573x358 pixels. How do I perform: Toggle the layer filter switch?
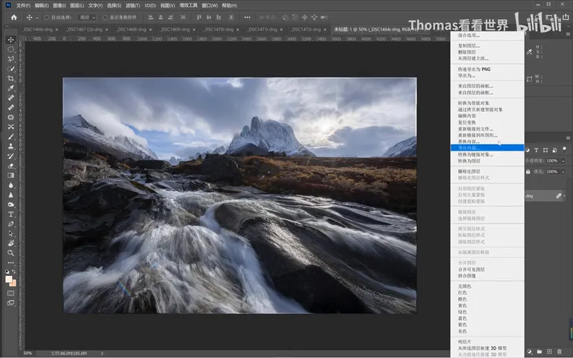565,149
